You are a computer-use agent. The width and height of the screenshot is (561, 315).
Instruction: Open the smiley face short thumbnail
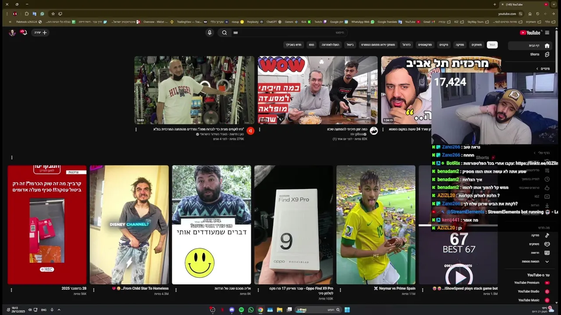(211, 225)
